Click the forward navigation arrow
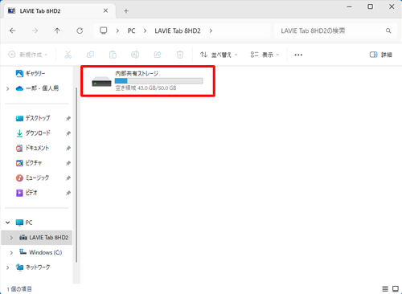The image size is (402, 294). tap(35, 31)
